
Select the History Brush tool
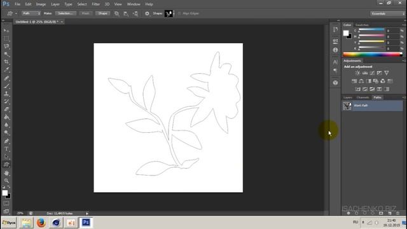pos(6,101)
